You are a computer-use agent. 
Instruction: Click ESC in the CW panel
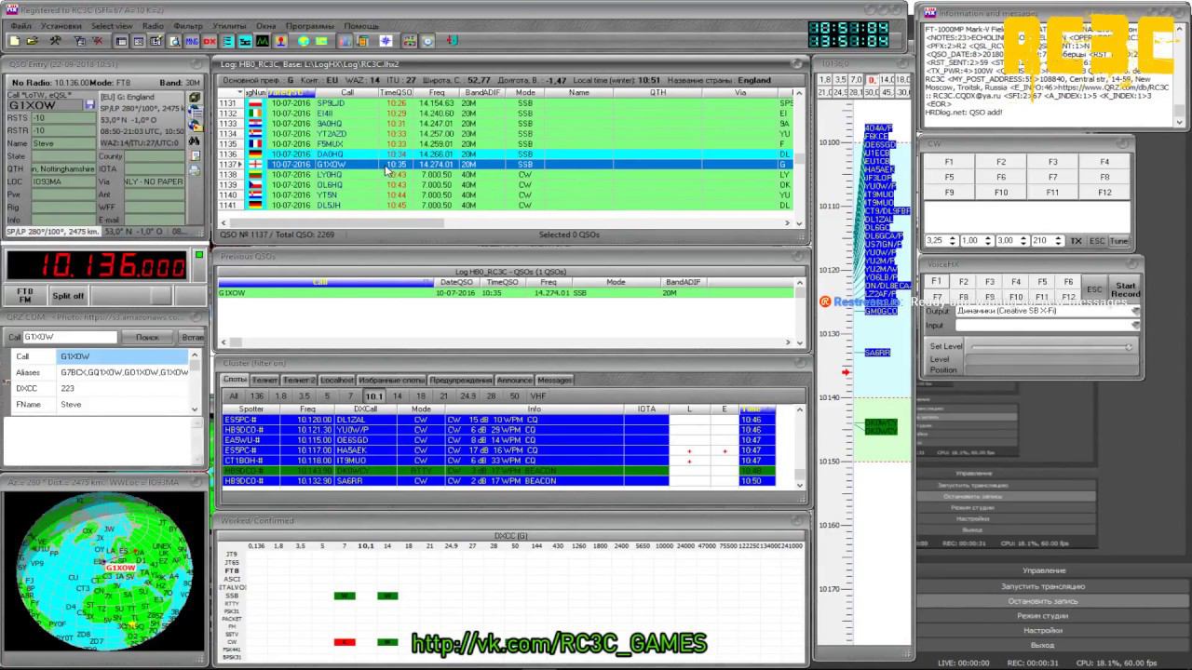[x=1097, y=241]
